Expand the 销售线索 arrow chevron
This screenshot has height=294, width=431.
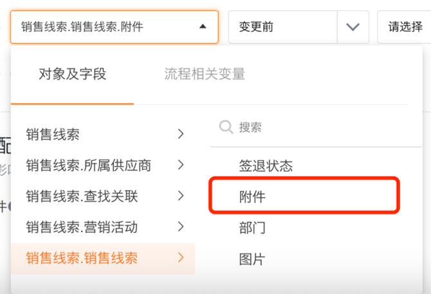click(181, 134)
